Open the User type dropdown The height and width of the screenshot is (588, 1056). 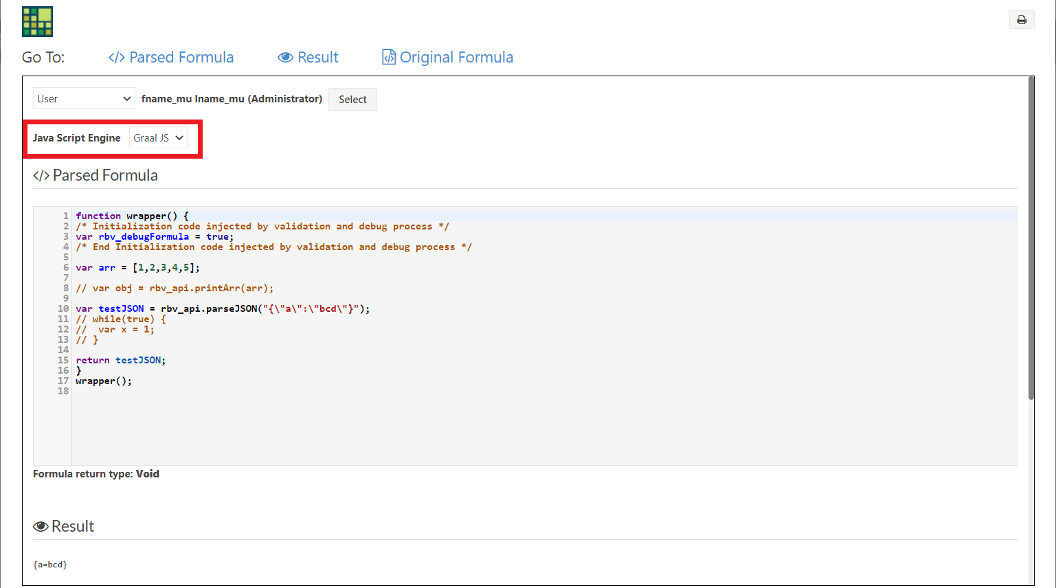click(x=82, y=98)
